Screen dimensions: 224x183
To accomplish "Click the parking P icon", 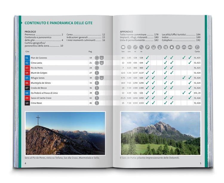I will click(x=148, y=47).
